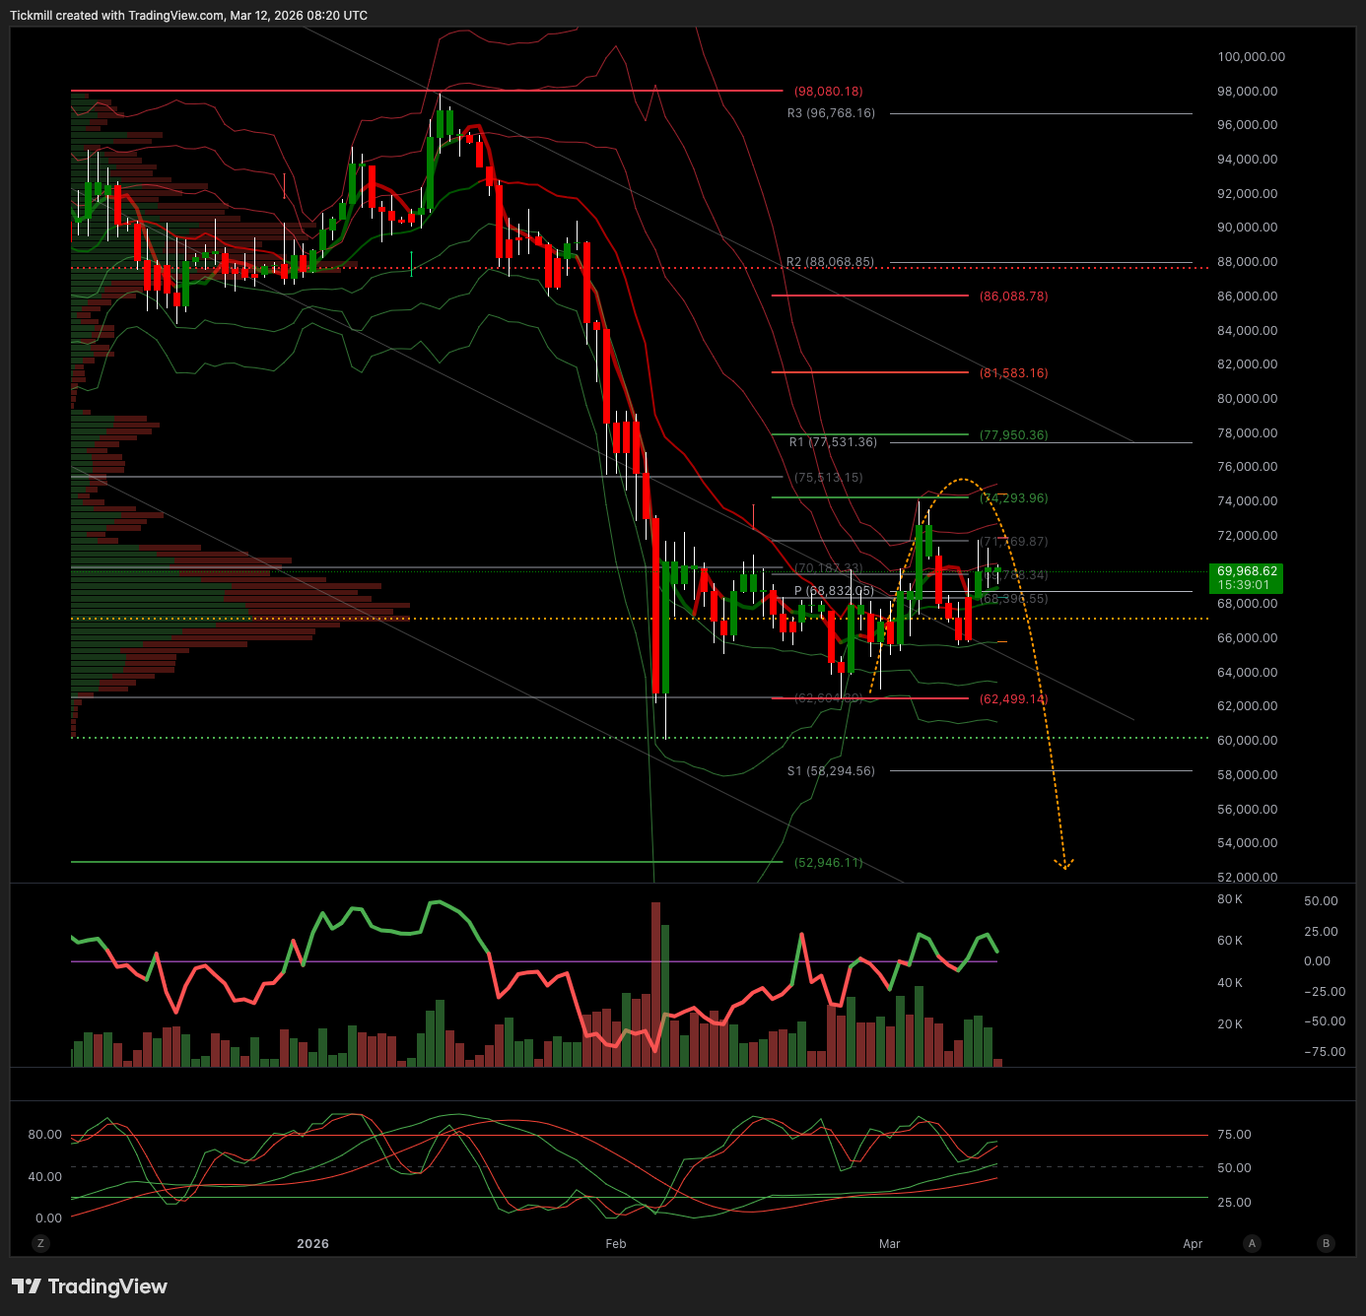Click the orange arrowhead of the projection curve
The width and height of the screenshot is (1366, 1316).
click(x=1064, y=865)
